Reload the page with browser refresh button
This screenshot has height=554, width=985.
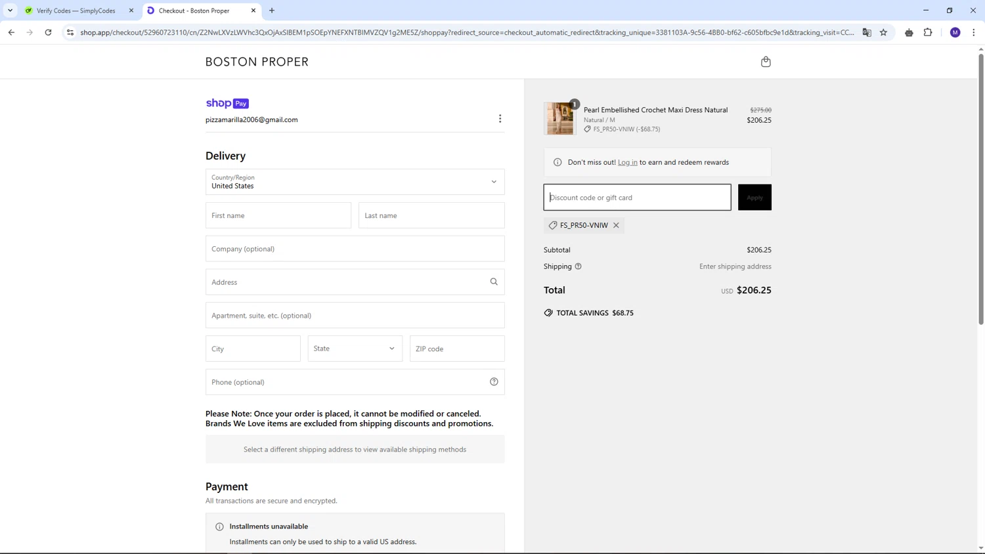(x=48, y=32)
